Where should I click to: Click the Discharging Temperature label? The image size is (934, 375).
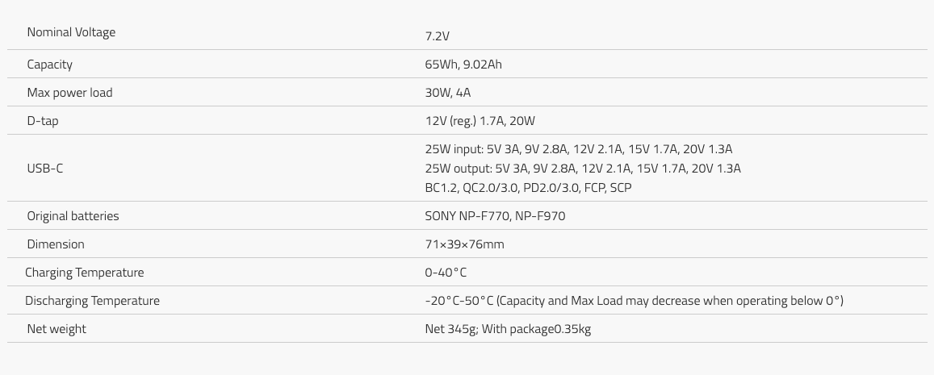(92, 301)
